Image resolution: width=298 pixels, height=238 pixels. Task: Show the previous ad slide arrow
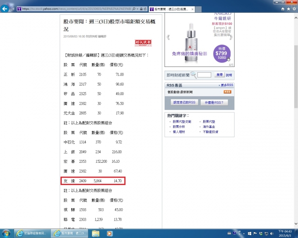tap(168, 37)
